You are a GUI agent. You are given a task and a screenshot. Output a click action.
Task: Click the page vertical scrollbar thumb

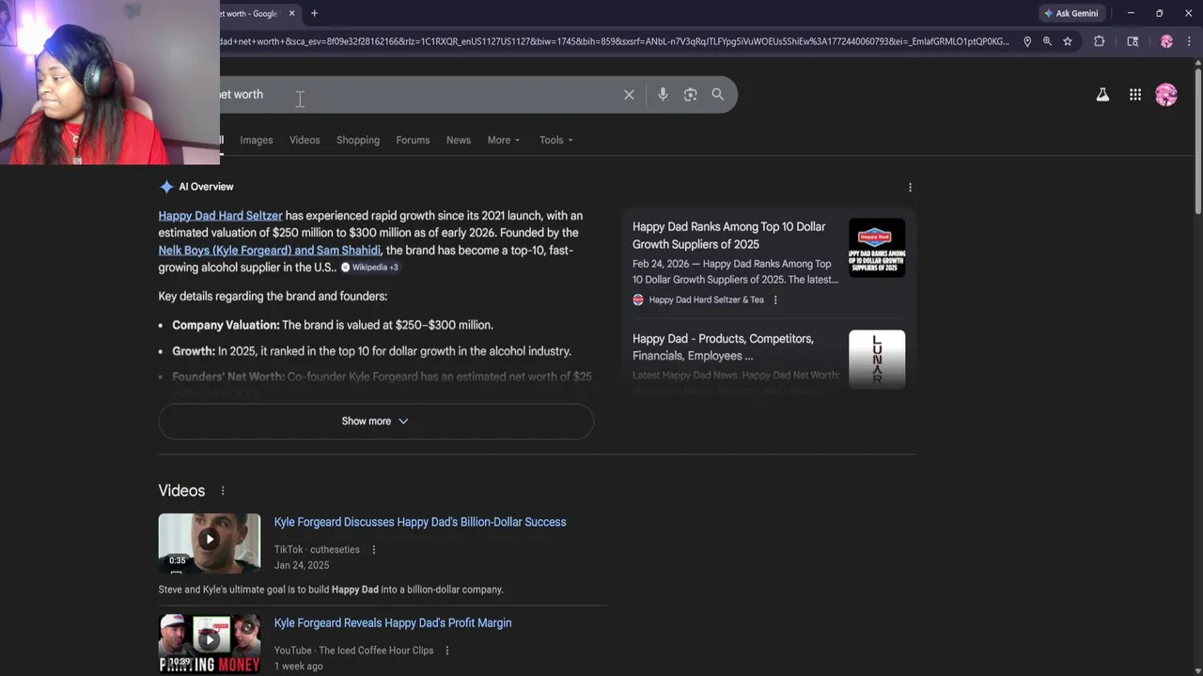pos(1197,141)
